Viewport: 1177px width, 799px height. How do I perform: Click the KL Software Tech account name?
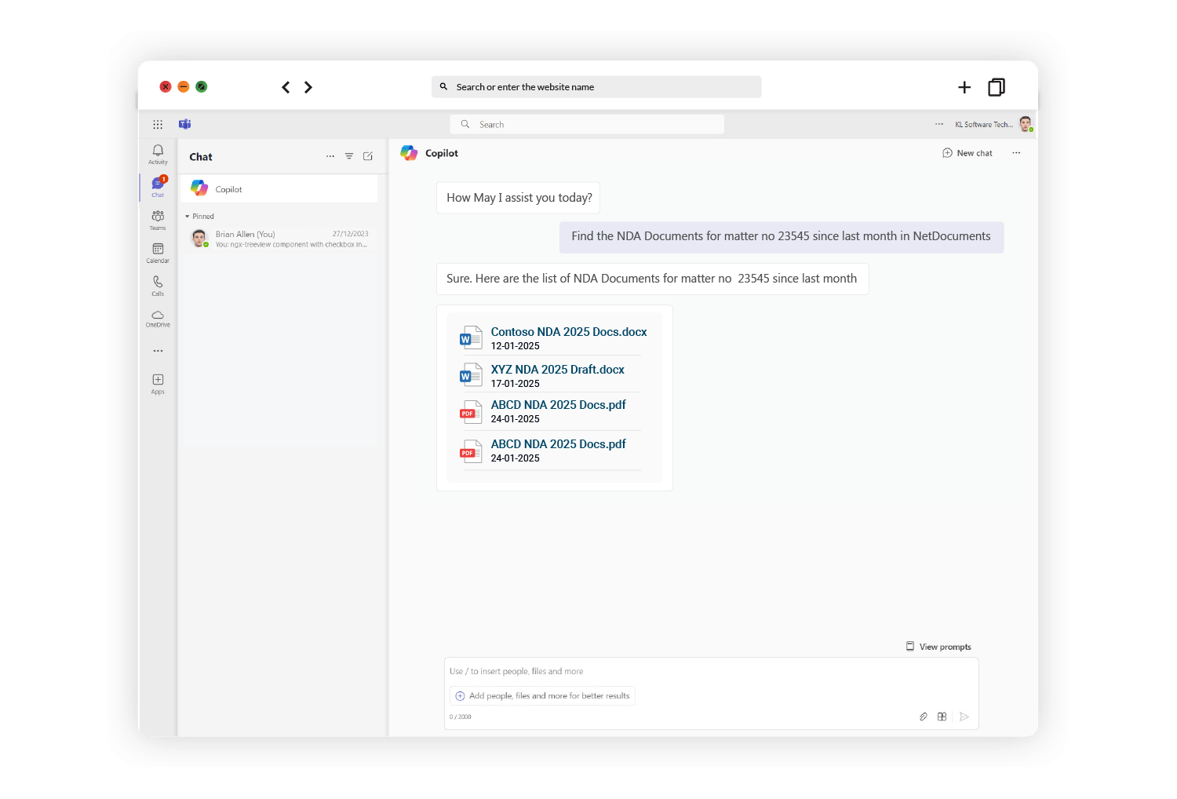[x=984, y=124]
